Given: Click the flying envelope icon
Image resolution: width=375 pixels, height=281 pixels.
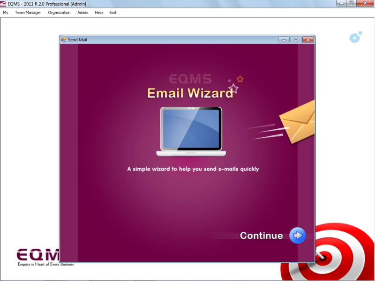Looking at the screenshot, I should tap(297, 122).
